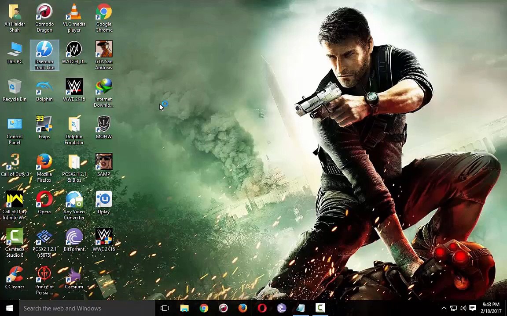The width and height of the screenshot is (507, 316).
Task: Select the WATCH_D... game shortcut
Action: tap(74, 53)
